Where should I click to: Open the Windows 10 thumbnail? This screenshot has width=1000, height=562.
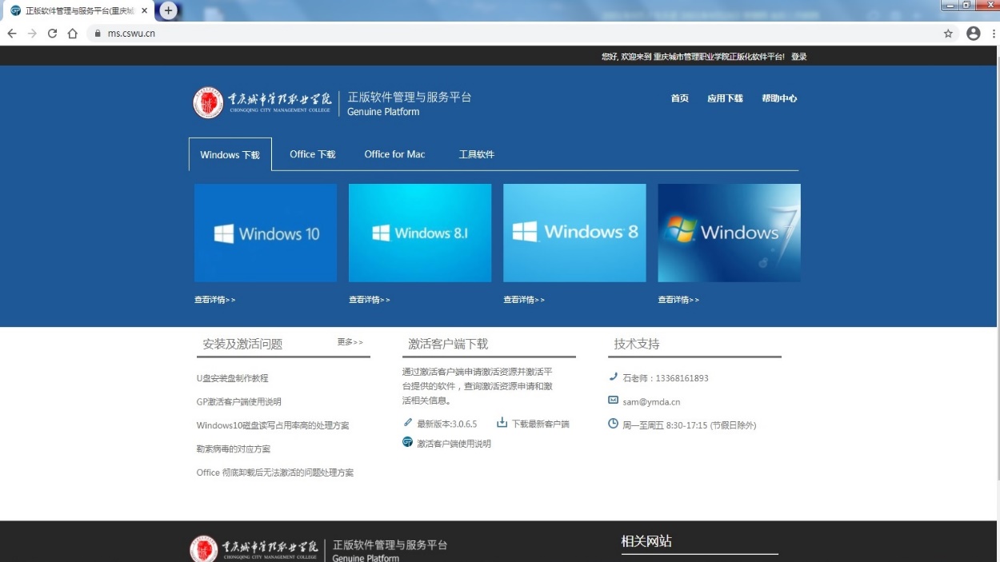pos(266,233)
